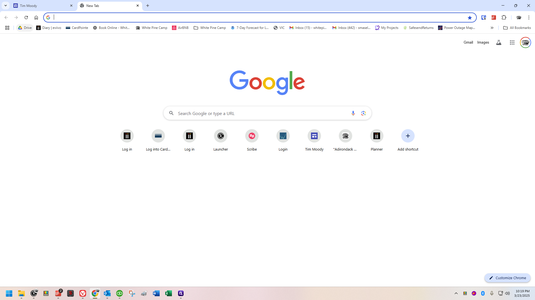
Task: Open the Drive bookmark
Action: [x=25, y=28]
